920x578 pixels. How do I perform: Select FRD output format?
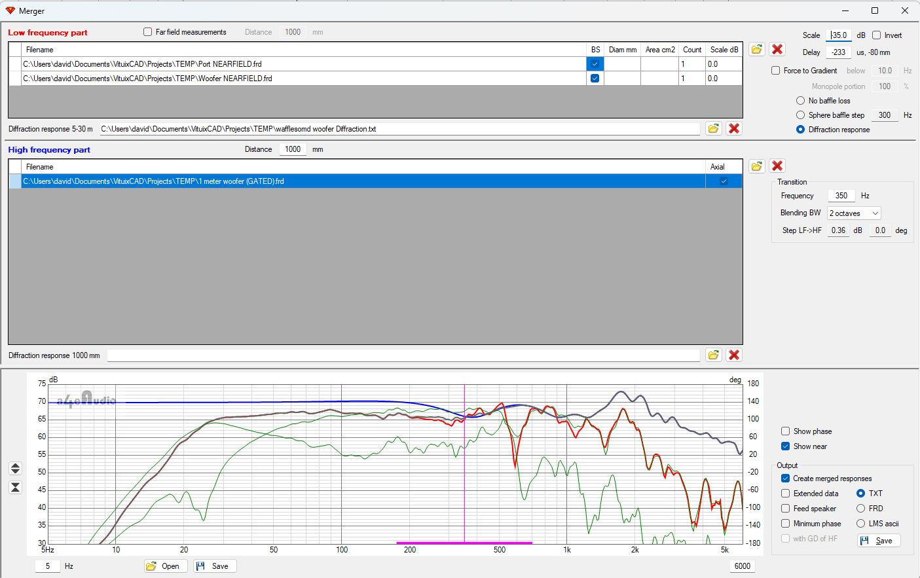click(x=860, y=509)
